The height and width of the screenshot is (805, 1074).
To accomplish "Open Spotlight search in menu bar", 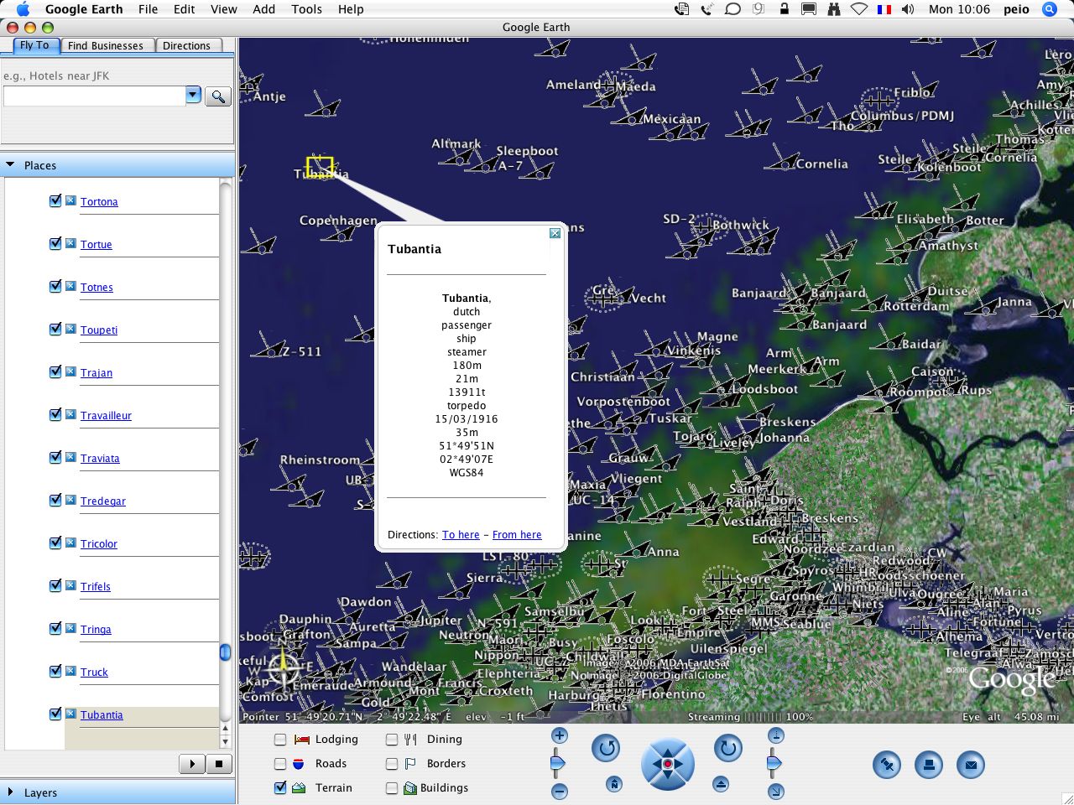I will [1050, 9].
